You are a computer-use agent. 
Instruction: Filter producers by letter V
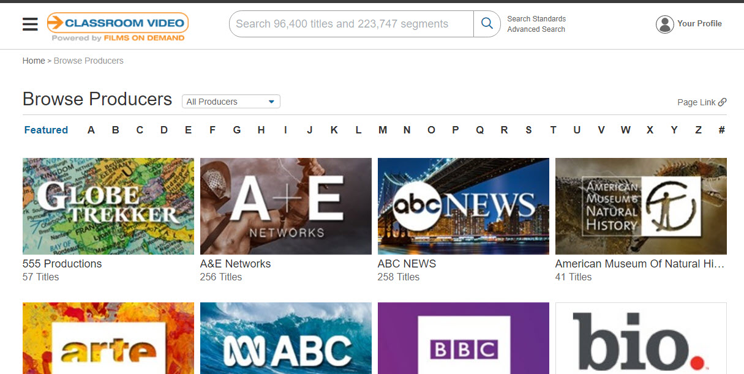pyautogui.click(x=601, y=130)
